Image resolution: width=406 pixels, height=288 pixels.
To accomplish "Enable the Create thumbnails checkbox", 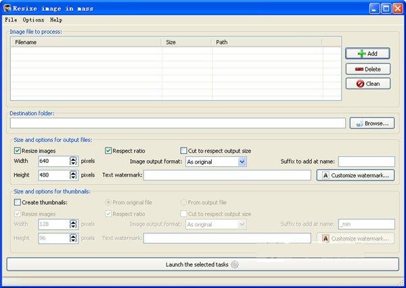I will pos(18,202).
